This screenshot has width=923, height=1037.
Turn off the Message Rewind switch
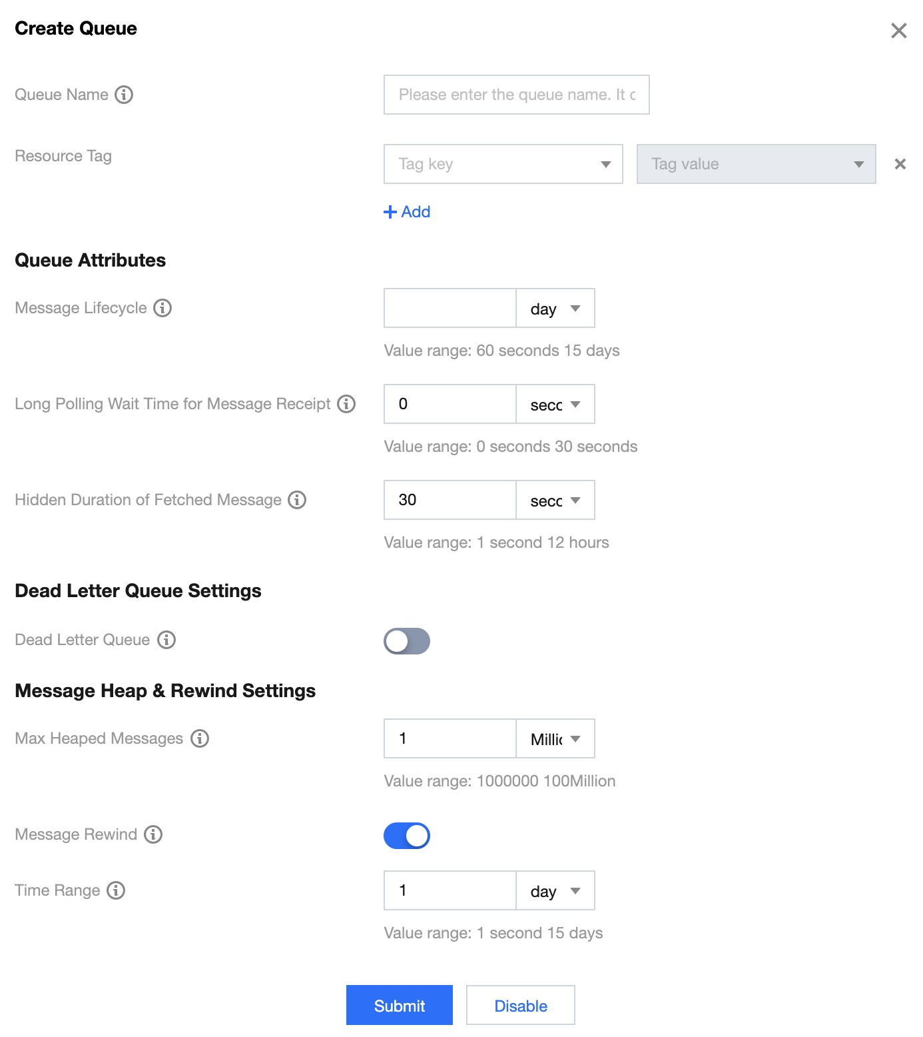click(x=407, y=836)
